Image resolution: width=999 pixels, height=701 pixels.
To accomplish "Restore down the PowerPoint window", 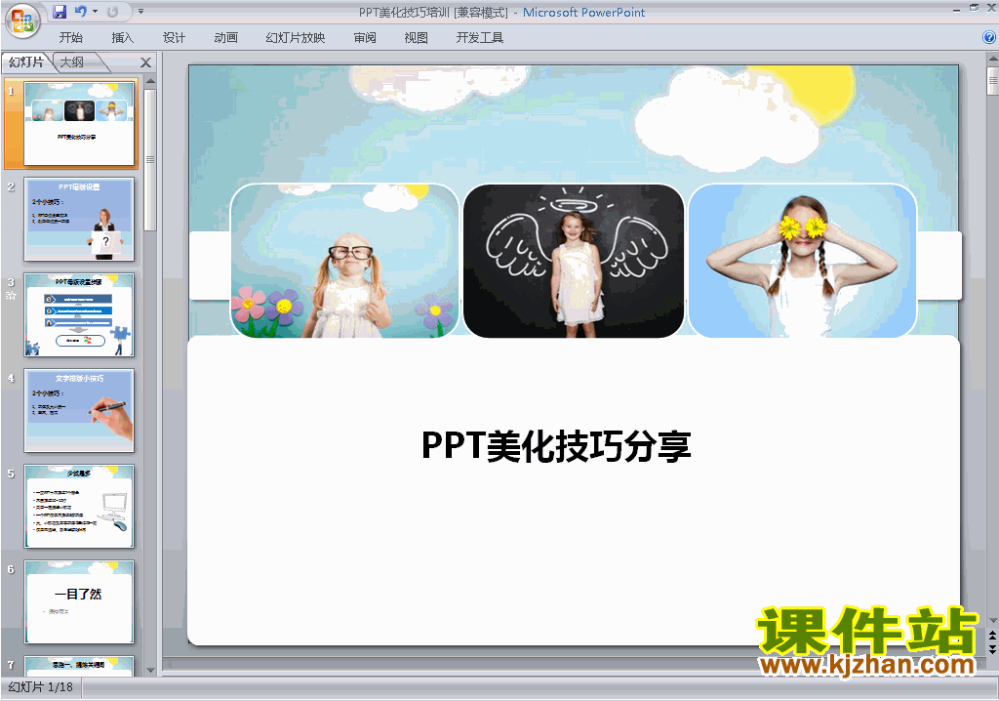I will [x=974, y=8].
